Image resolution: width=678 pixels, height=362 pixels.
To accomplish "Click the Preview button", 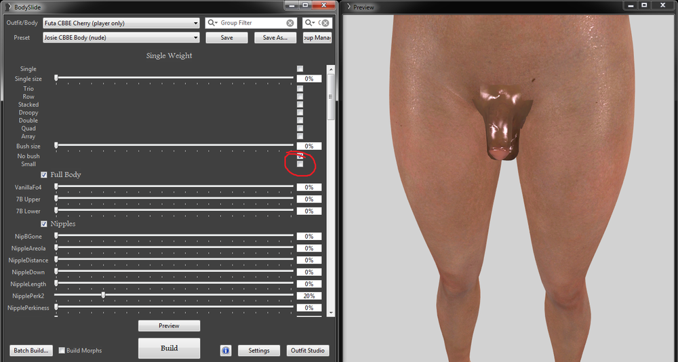I will 169,325.
